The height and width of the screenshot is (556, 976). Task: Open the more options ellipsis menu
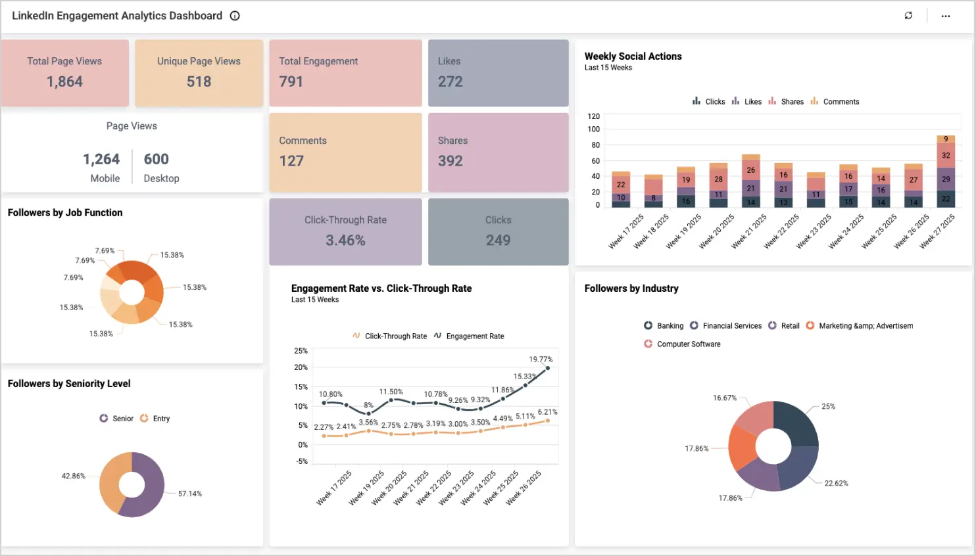coord(945,16)
